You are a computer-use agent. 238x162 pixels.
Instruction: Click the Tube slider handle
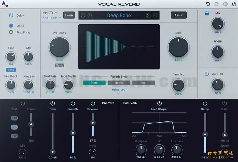coord(52,152)
